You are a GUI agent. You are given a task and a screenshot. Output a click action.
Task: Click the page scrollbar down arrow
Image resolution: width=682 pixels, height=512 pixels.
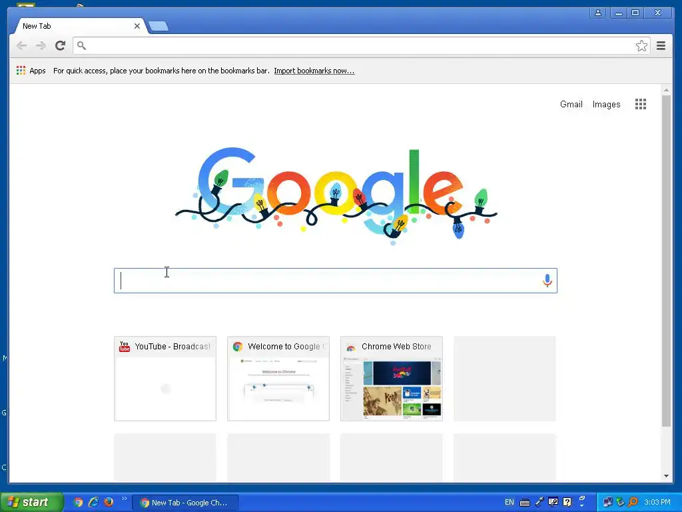coord(666,476)
